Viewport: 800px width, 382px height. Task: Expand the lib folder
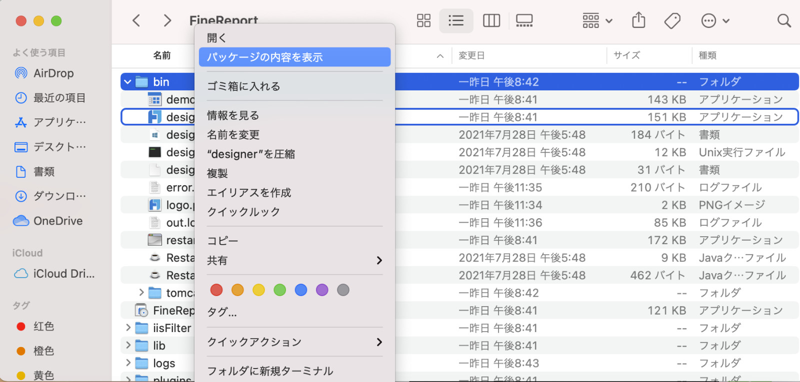(x=128, y=346)
